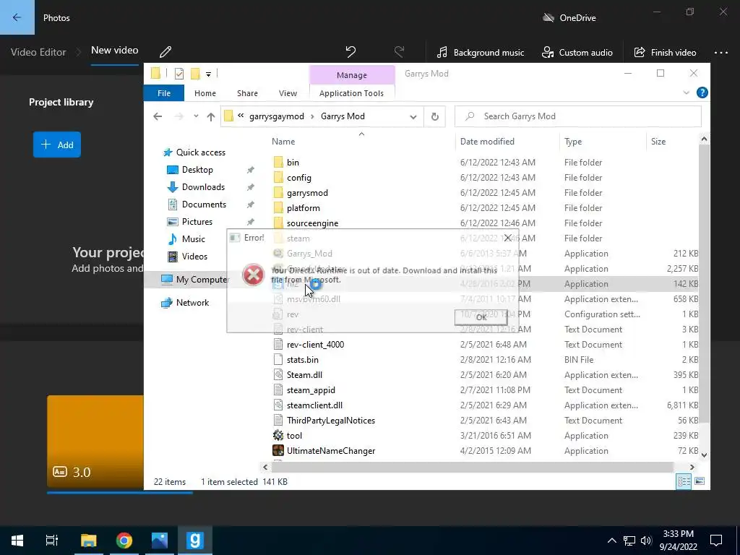Screen dimensions: 740x555
Task: Select the ThirdPartyLegalNotices file
Action: (331, 420)
